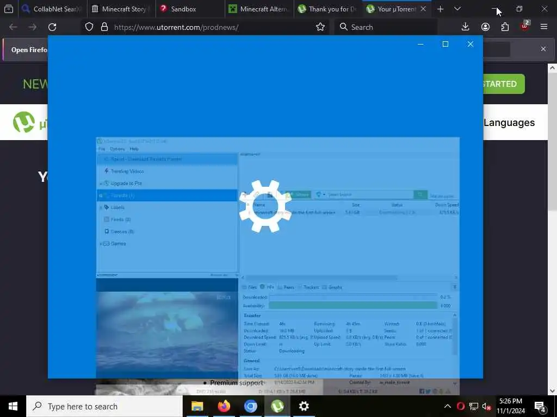The width and height of the screenshot is (557, 417).
Task: Open µTorrent from the taskbar
Action: pos(277,406)
